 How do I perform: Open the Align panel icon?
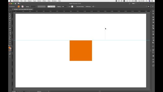pos(153,26)
